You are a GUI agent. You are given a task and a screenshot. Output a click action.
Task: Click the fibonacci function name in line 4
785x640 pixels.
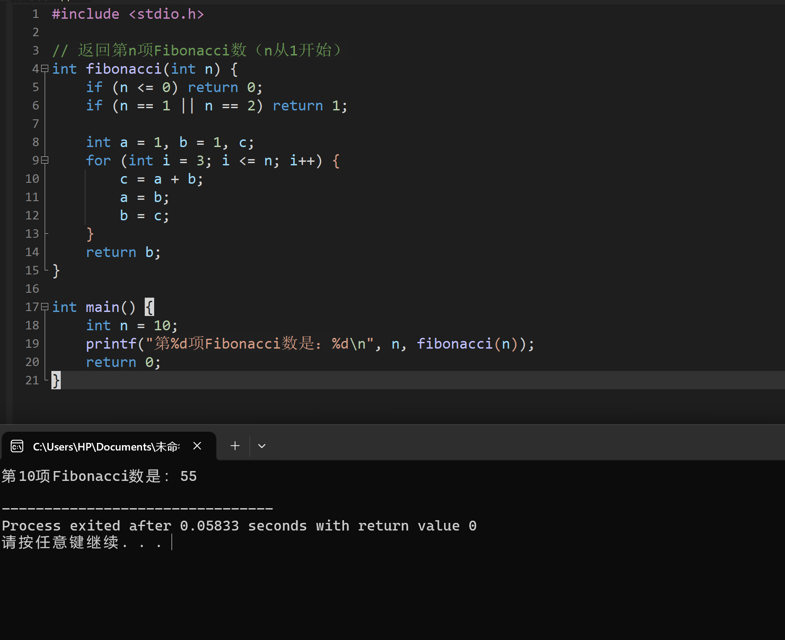coord(124,69)
